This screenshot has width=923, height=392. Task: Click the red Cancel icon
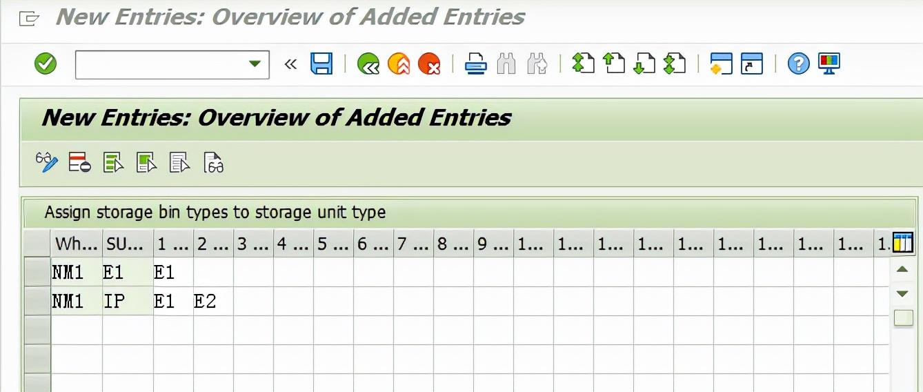click(x=429, y=64)
